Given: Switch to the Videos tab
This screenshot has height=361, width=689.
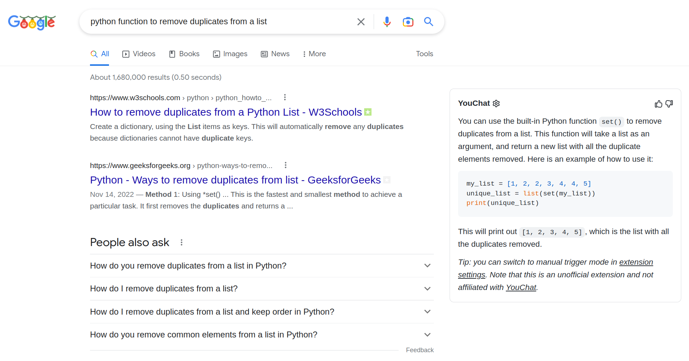Looking at the screenshot, I should pyautogui.click(x=139, y=54).
